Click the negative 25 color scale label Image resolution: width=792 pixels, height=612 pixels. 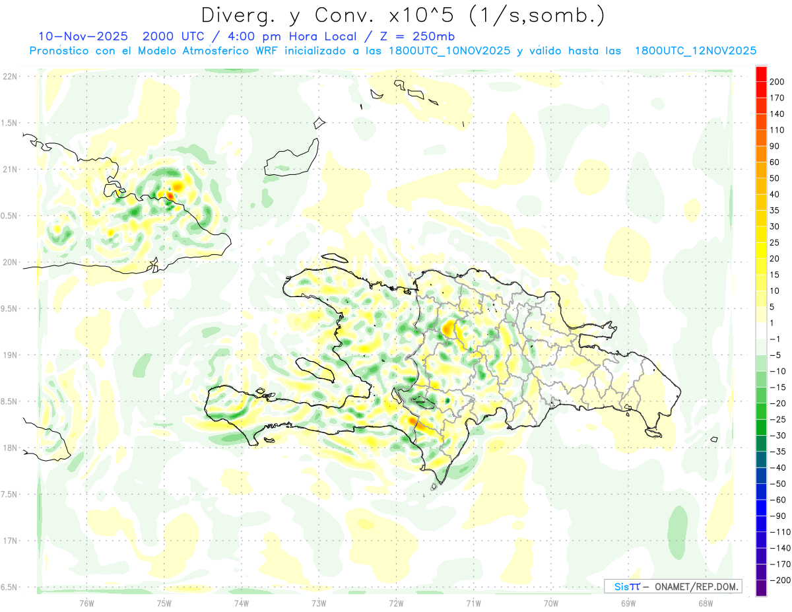[x=779, y=419]
